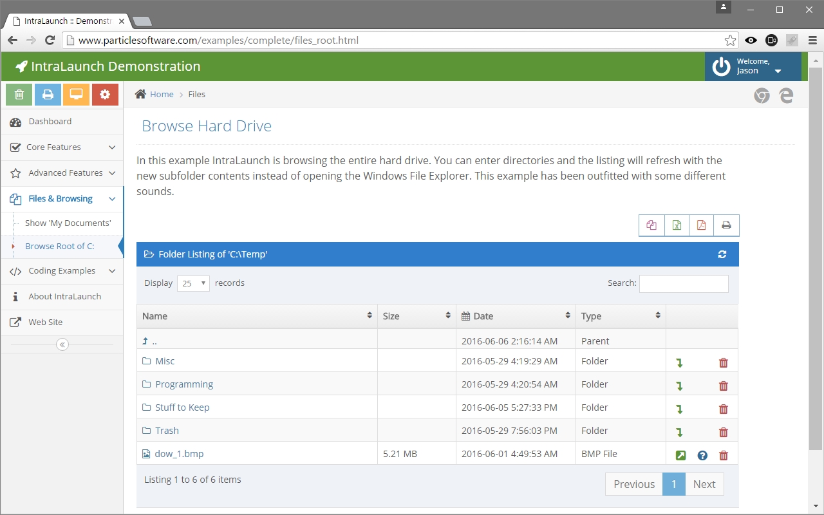Click the page vertical scrollbar
This screenshot has height=515, width=824.
click(x=816, y=257)
